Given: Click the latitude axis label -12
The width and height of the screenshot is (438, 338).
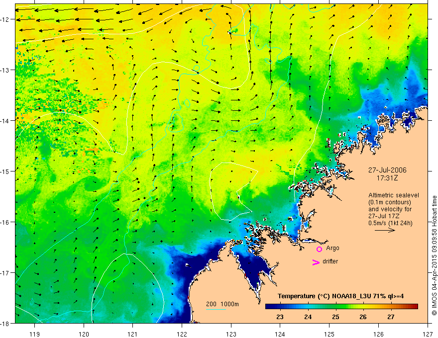Looking at the screenshot, I should click(6, 19).
